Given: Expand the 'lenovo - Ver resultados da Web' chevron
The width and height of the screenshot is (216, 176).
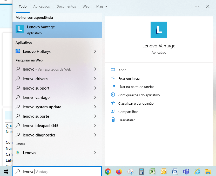Looking at the screenshot, I should [x=95, y=69].
